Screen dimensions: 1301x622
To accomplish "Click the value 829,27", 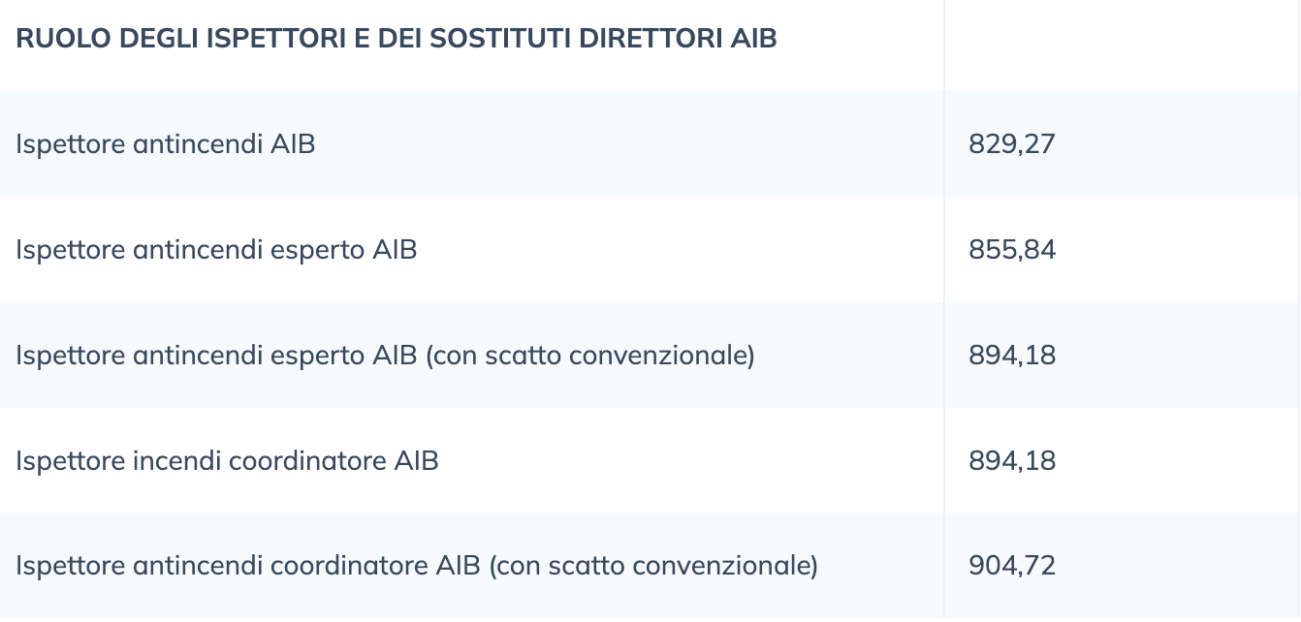I will pyautogui.click(x=1012, y=144).
